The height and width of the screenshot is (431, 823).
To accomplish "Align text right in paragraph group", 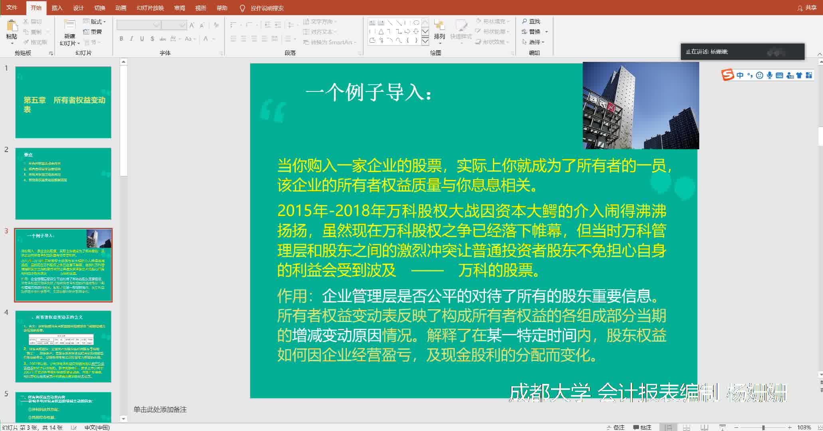I will click(254, 39).
